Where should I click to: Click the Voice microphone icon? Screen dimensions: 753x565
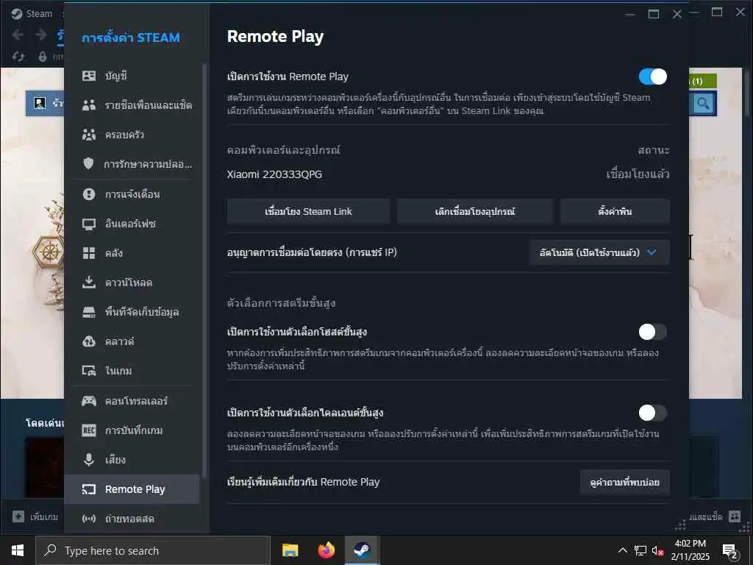(x=89, y=460)
